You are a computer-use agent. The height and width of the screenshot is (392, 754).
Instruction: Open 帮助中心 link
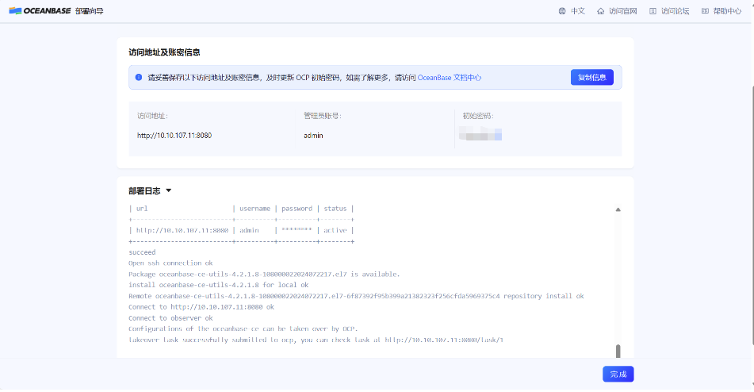coord(727,11)
